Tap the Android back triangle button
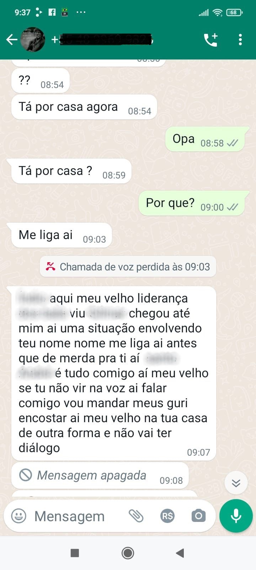 180,553
